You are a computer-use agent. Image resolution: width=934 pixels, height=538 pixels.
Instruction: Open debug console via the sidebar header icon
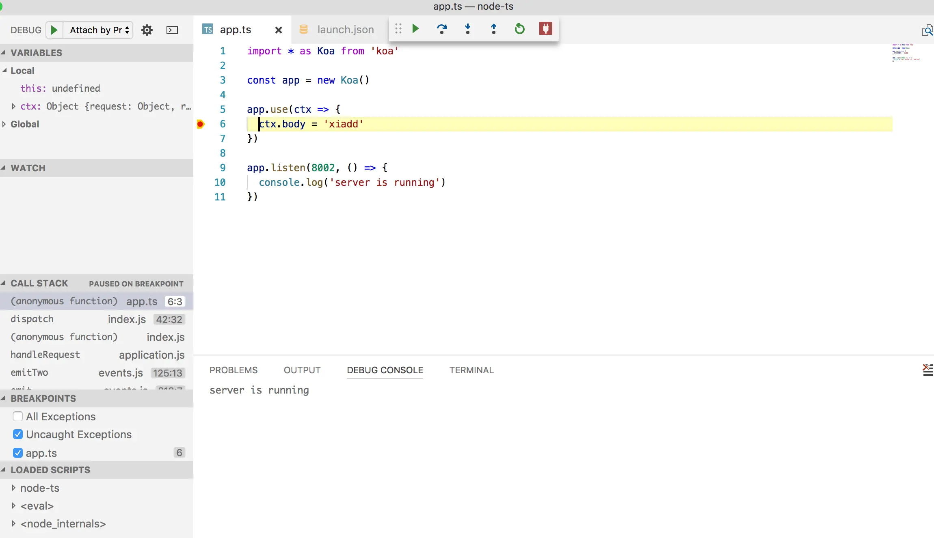[172, 30]
